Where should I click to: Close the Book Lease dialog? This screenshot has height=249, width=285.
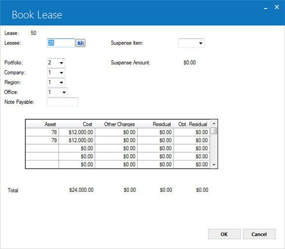pyautogui.click(x=277, y=7)
